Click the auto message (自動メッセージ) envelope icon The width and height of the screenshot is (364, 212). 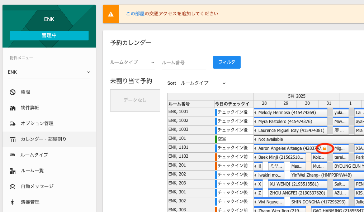point(13,187)
